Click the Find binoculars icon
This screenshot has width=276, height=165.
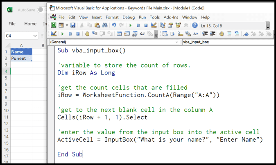coord(104,25)
